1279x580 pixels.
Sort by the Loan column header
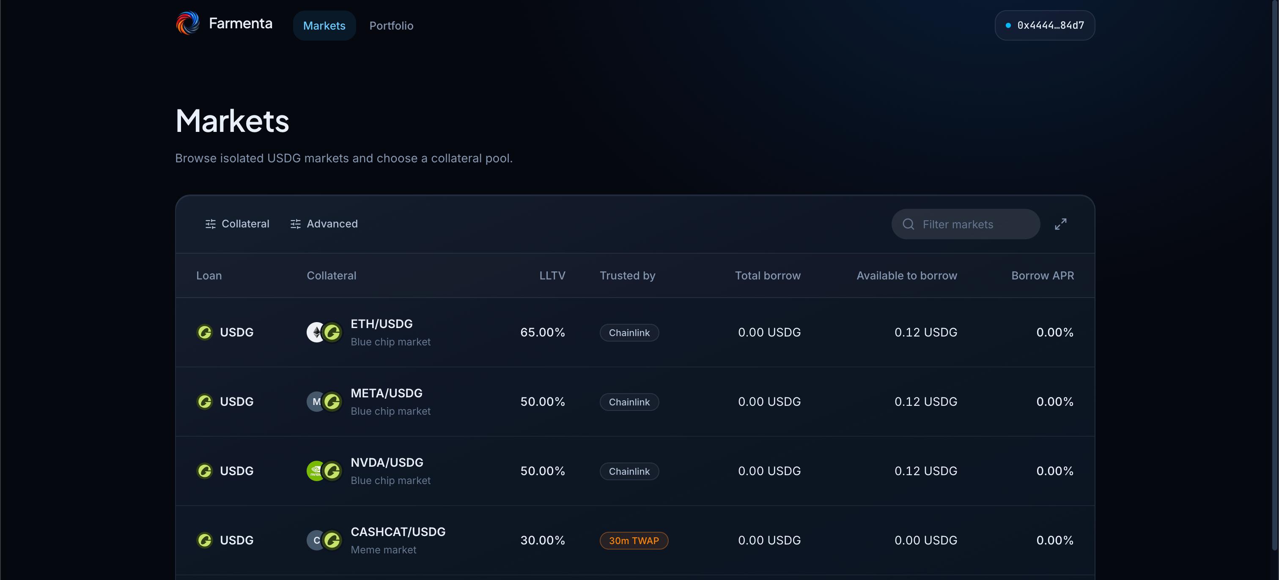click(209, 275)
